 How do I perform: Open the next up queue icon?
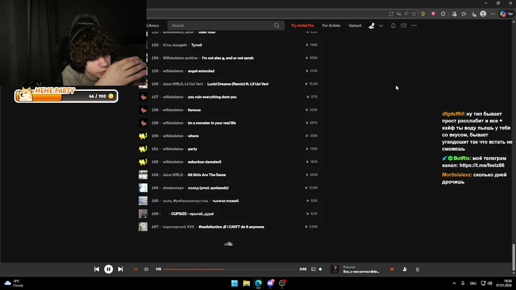[418, 269]
